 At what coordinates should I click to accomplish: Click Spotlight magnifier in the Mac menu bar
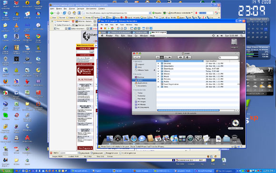pos(242,36)
